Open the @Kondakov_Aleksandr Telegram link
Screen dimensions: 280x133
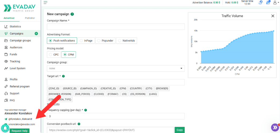(20, 119)
